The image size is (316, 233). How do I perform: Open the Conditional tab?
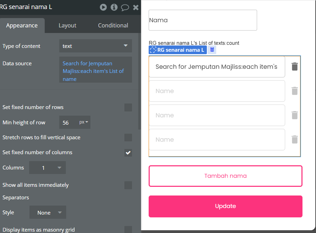[x=113, y=25]
